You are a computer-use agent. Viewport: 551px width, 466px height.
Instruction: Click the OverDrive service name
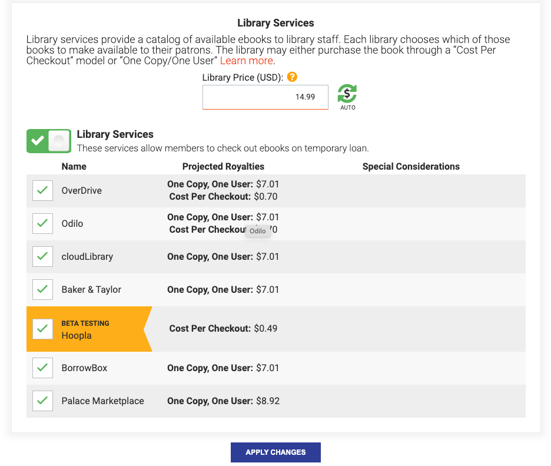(81, 191)
